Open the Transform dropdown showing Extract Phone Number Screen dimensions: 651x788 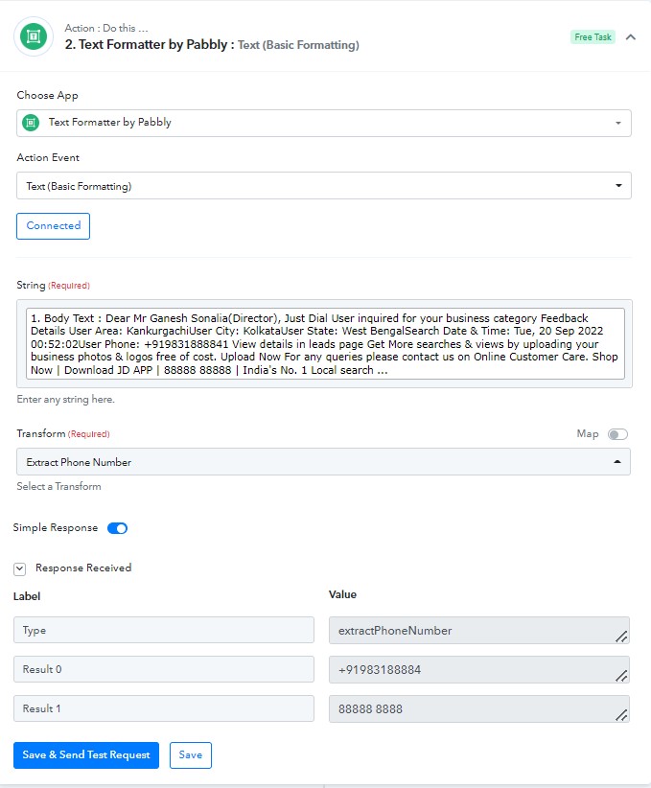pyautogui.click(x=323, y=462)
